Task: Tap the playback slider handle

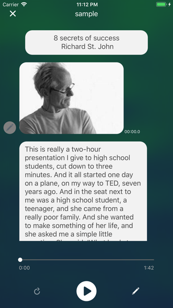Action: (20, 260)
